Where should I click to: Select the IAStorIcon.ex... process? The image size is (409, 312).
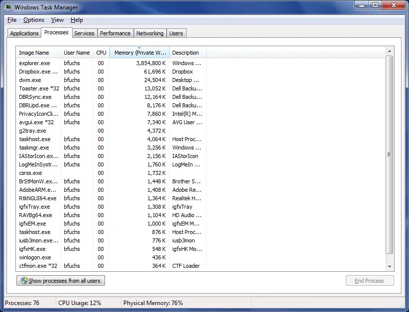point(111,156)
